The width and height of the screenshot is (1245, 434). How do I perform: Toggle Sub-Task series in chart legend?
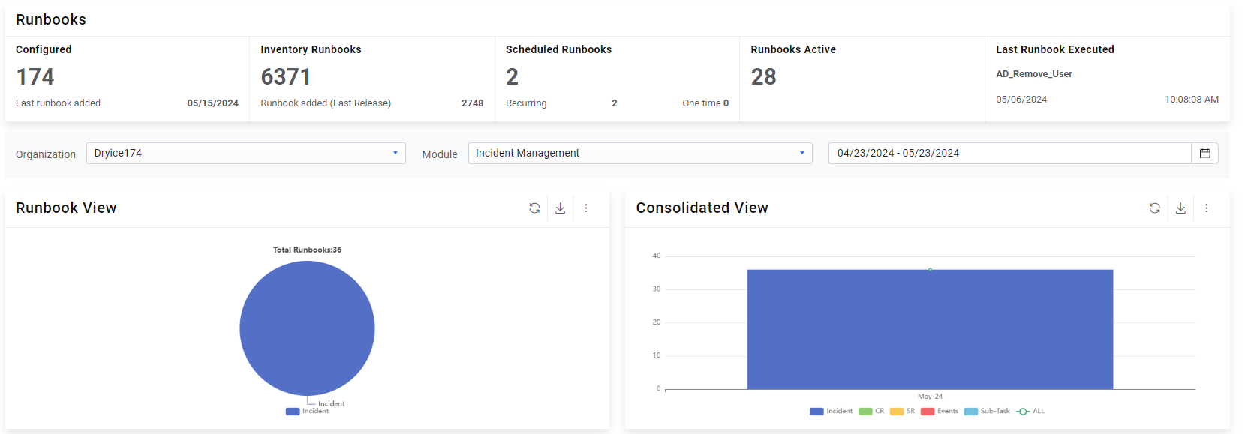click(987, 412)
